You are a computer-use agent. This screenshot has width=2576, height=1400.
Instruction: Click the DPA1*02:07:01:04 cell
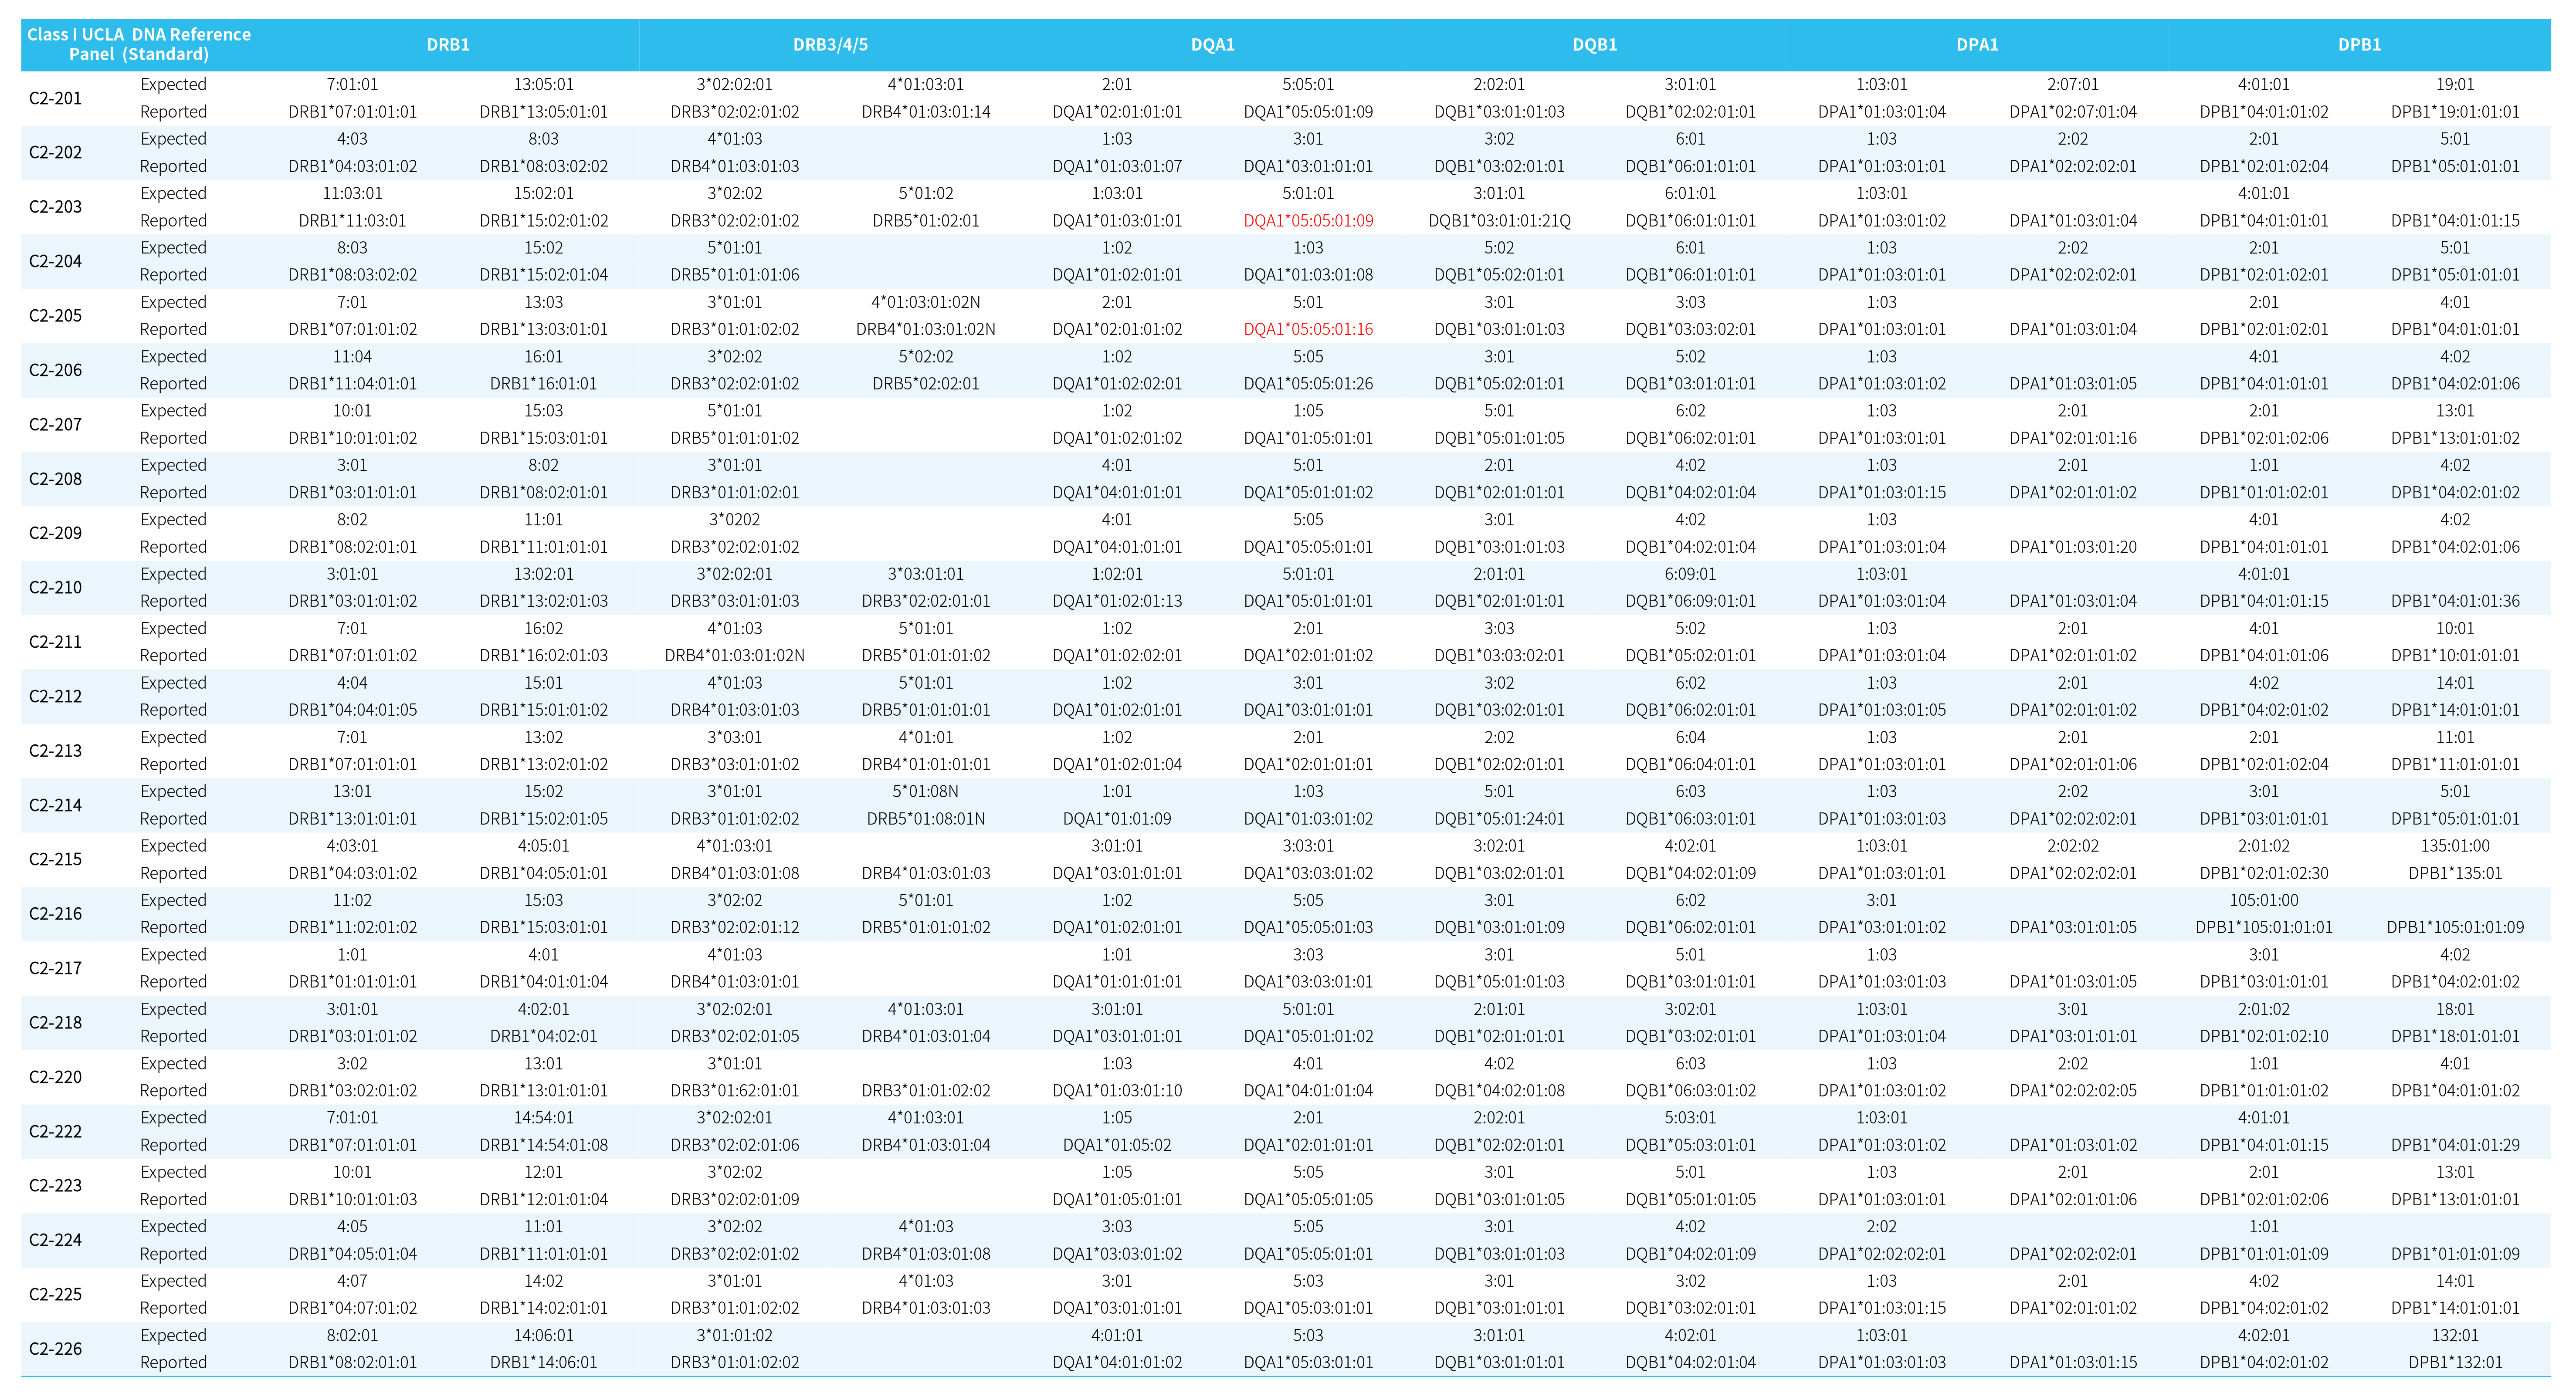point(2073,112)
